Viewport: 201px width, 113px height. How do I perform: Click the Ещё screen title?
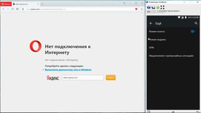point(158,23)
